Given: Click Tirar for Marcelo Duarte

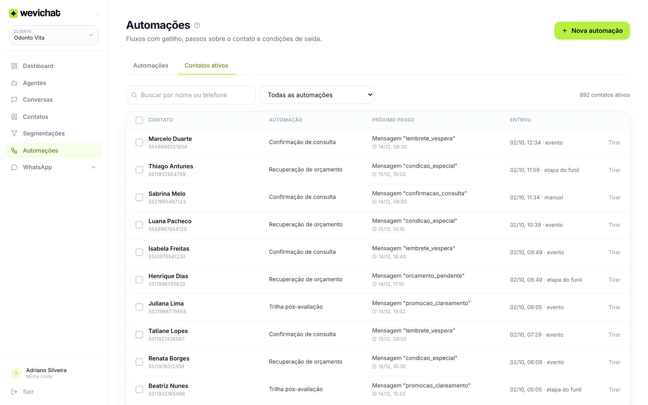Looking at the screenshot, I should [614, 143].
